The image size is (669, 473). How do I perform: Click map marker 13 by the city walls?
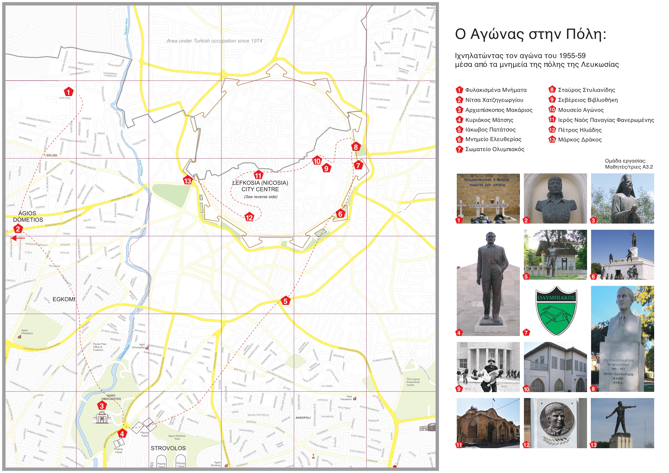point(188,181)
